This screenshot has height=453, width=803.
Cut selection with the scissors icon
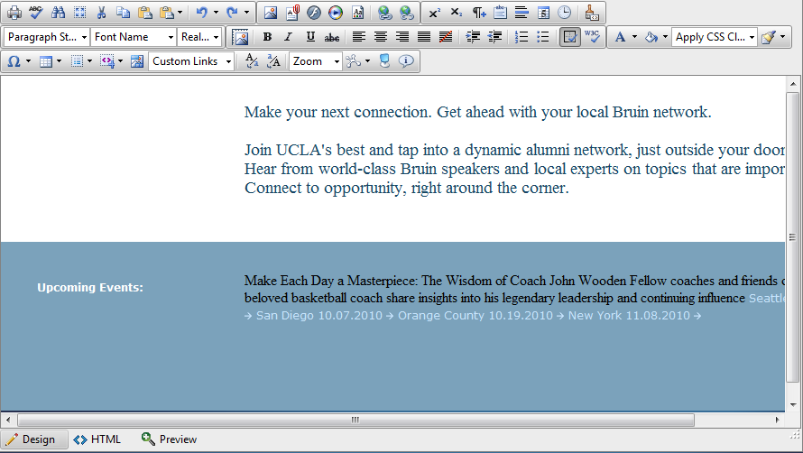tap(101, 13)
